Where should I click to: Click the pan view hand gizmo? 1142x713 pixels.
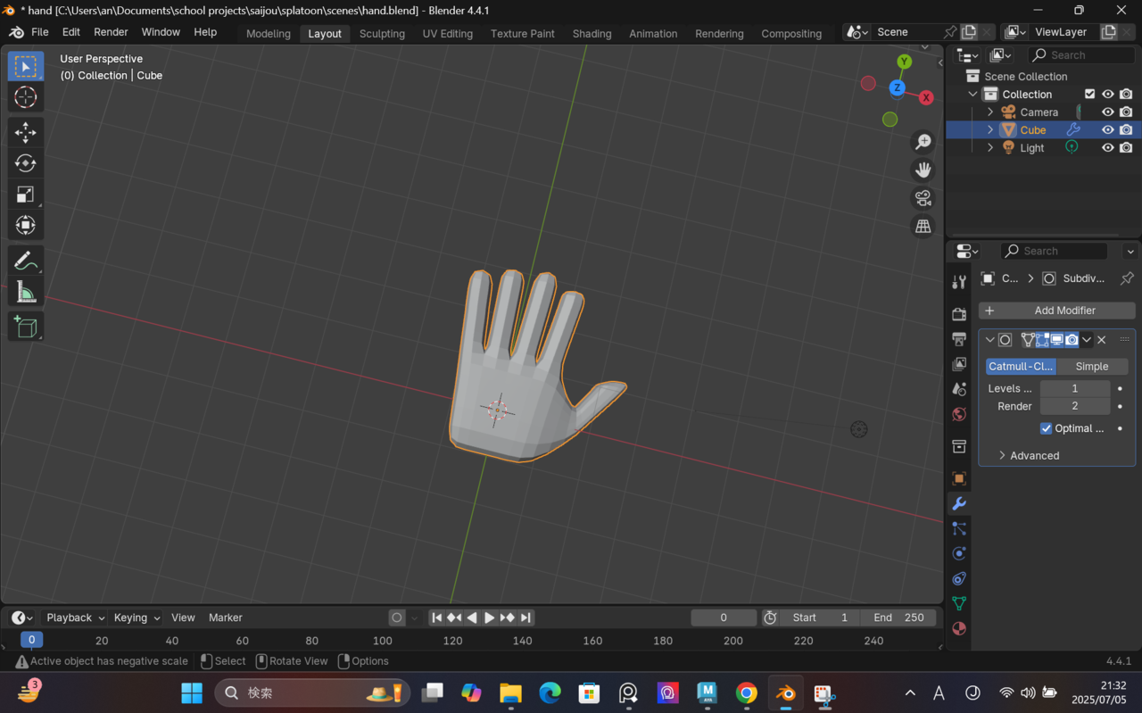(x=923, y=170)
